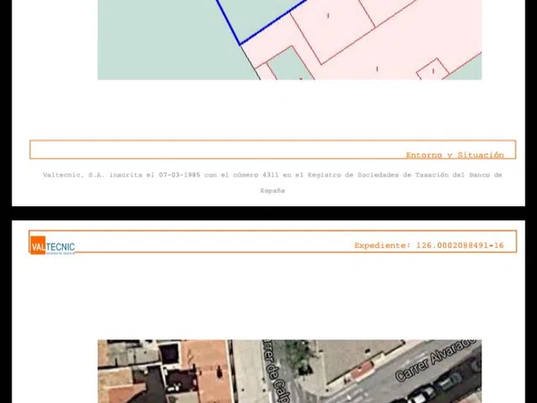Click the word España under the footnote
The image size is (537, 403).
pyautogui.click(x=272, y=191)
